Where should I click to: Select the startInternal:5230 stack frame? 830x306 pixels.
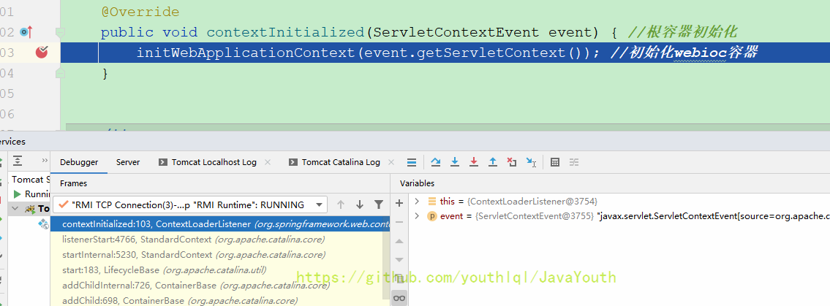tap(194, 255)
